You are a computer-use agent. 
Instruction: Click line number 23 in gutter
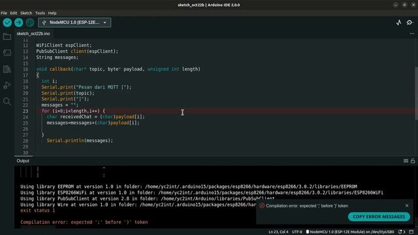(25, 111)
